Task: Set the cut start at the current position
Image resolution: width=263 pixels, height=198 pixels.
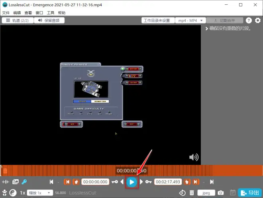Action: (x=76, y=182)
